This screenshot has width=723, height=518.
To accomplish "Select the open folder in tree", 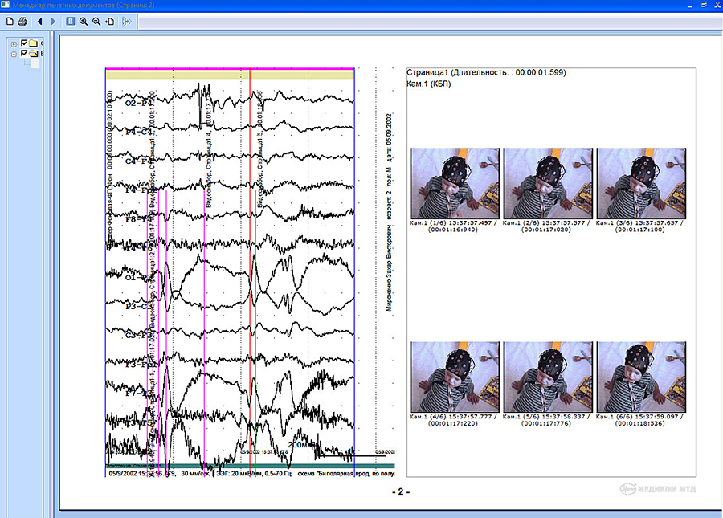I will (x=34, y=54).
